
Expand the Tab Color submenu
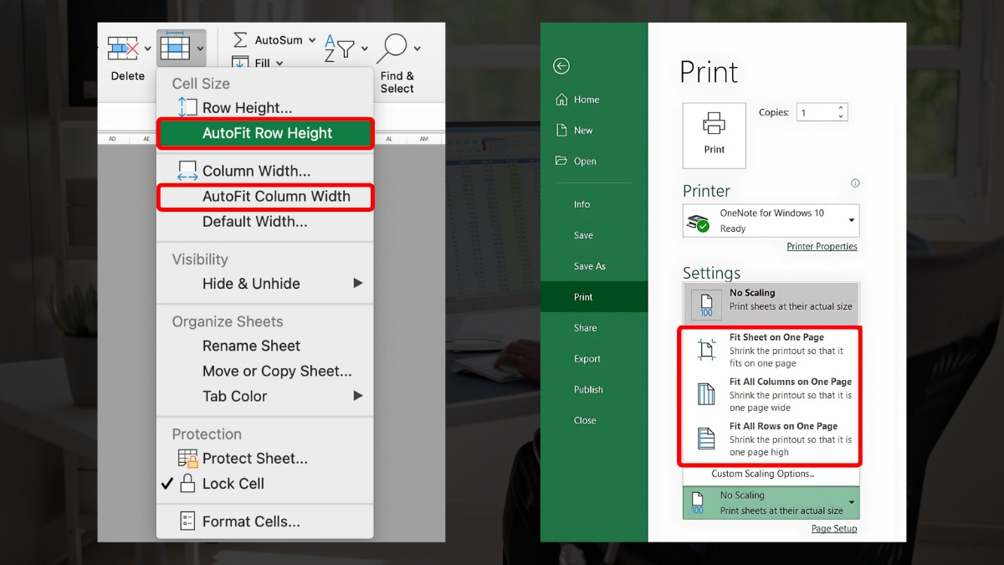[265, 396]
